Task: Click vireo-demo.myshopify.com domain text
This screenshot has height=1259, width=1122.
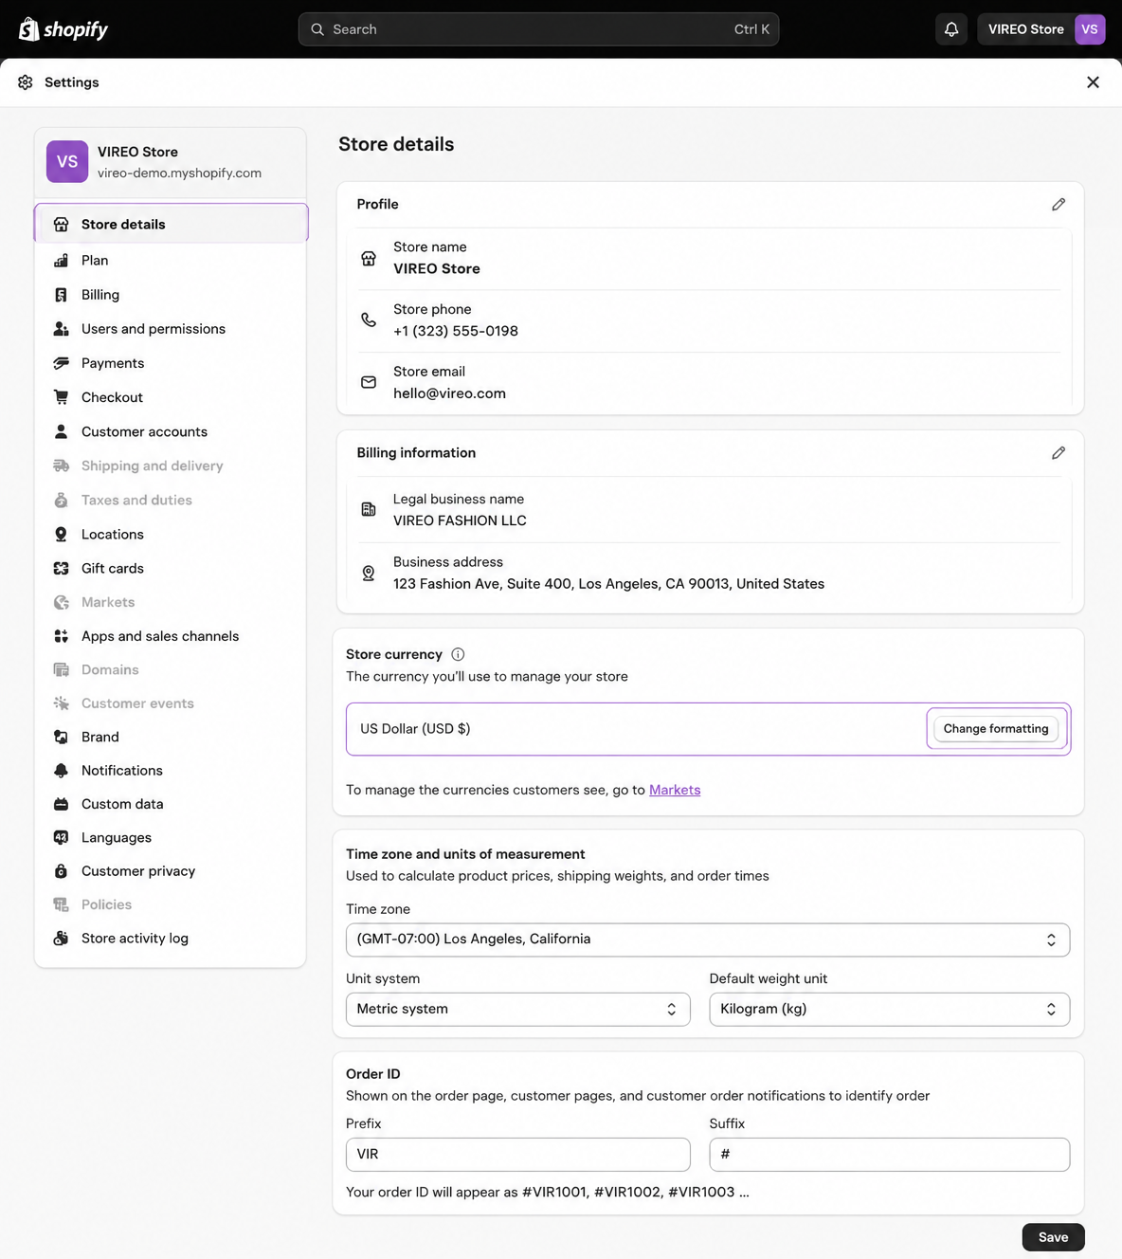Action: coord(179,173)
